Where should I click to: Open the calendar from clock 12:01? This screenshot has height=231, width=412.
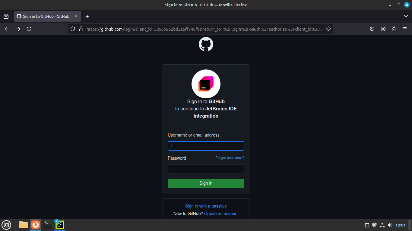[x=401, y=225]
